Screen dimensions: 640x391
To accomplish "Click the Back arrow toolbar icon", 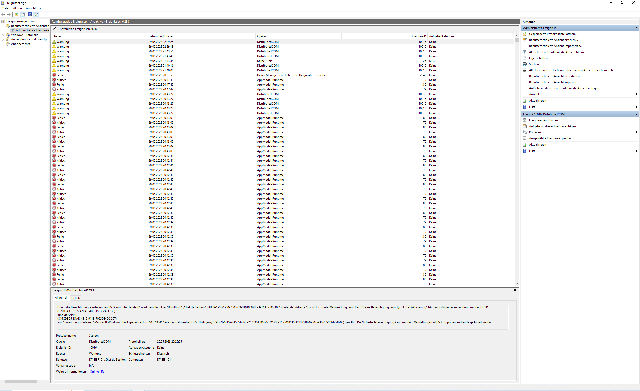I will click(3, 14).
